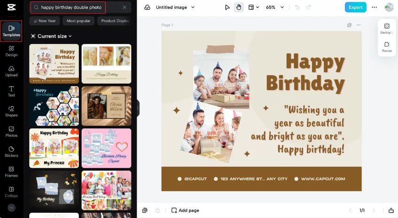Choose the My Princess birthday template
Screen dimensions: 398x218
54,148
